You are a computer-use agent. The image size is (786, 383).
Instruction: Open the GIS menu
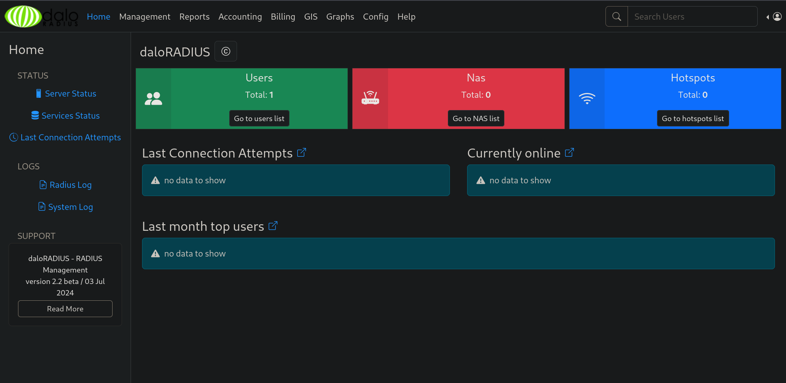(311, 16)
